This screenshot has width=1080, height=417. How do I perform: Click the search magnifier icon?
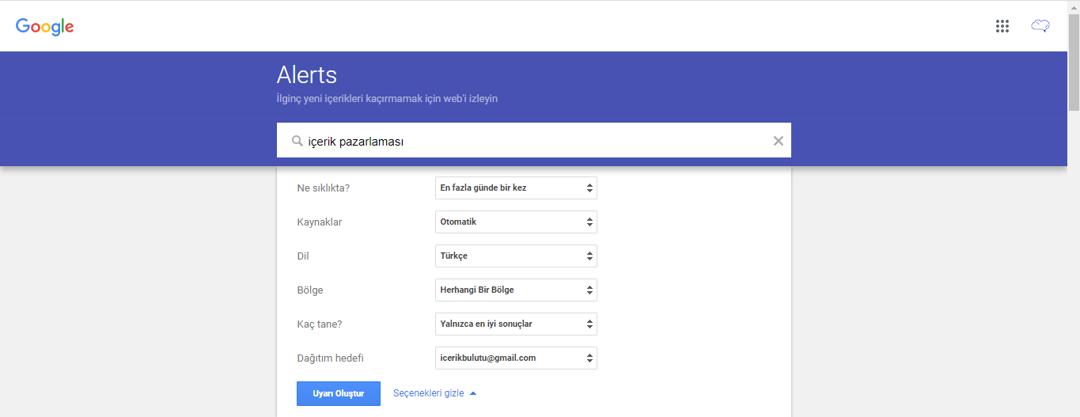tap(297, 141)
